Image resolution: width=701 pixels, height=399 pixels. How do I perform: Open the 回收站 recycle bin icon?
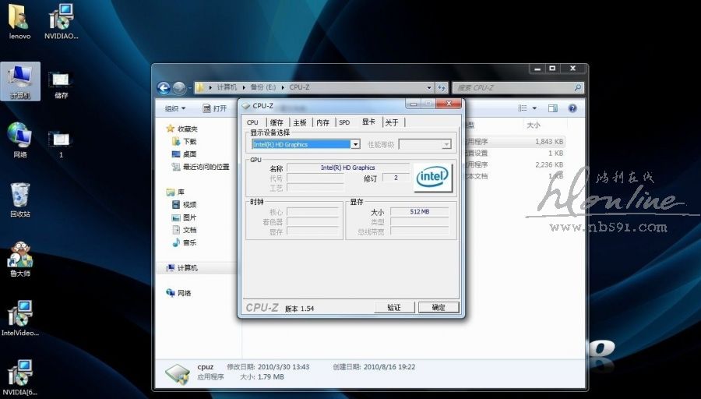click(x=19, y=199)
